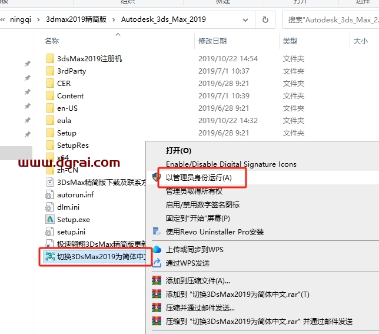Viewport: 379px width, 334px height.
Task: Click WinRAR icon beside 压缩并通过邮件发送...
Action: [x=157, y=307]
